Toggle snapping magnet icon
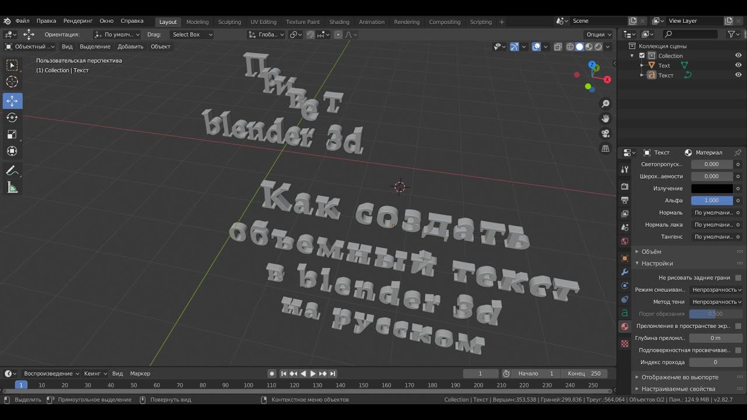 pyautogui.click(x=310, y=34)
